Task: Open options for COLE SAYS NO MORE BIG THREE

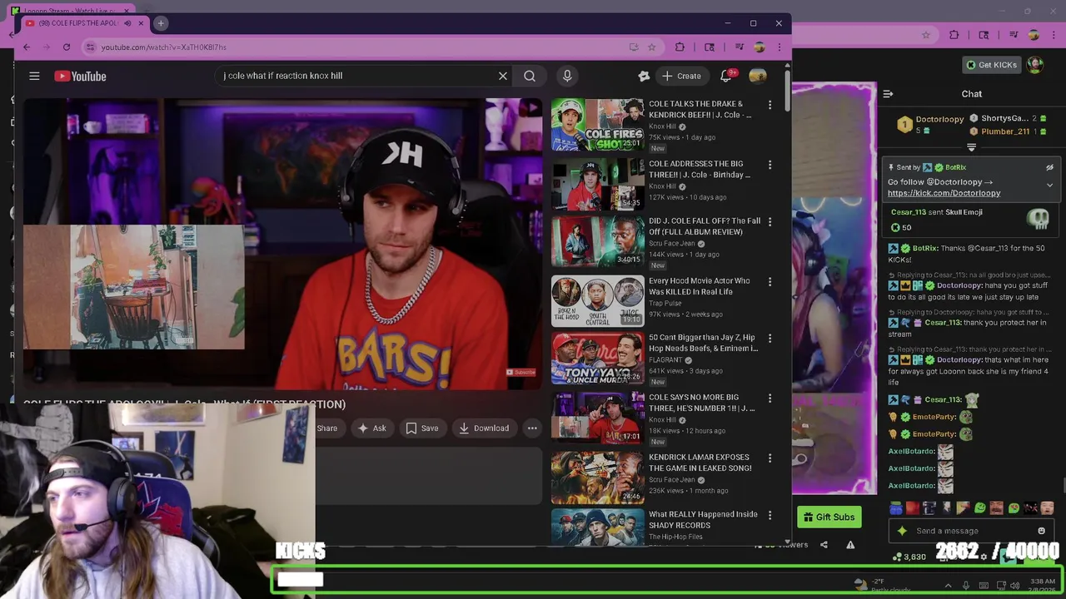Action: click(x=770, y=399)
